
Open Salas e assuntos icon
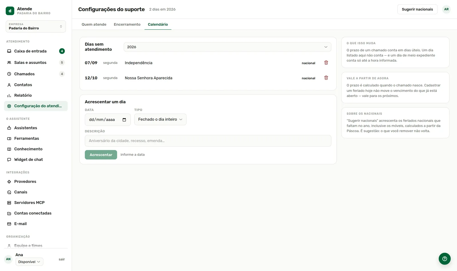pos(9,62)
